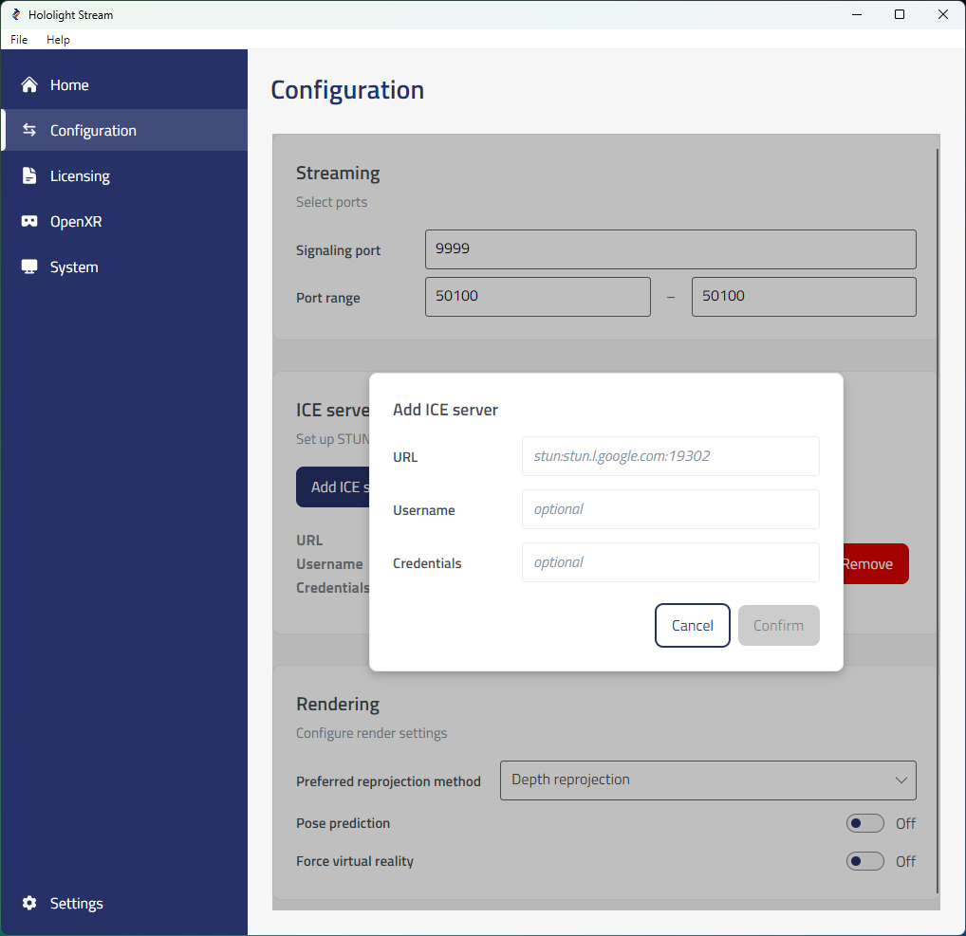
Task: Open Settings at sidebar bottom
Action: pyautogui.click(x=125, y=903)
